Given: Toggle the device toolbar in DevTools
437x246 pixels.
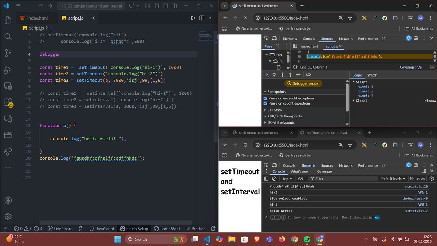Looking at the screenshot, I should point(274,38).
